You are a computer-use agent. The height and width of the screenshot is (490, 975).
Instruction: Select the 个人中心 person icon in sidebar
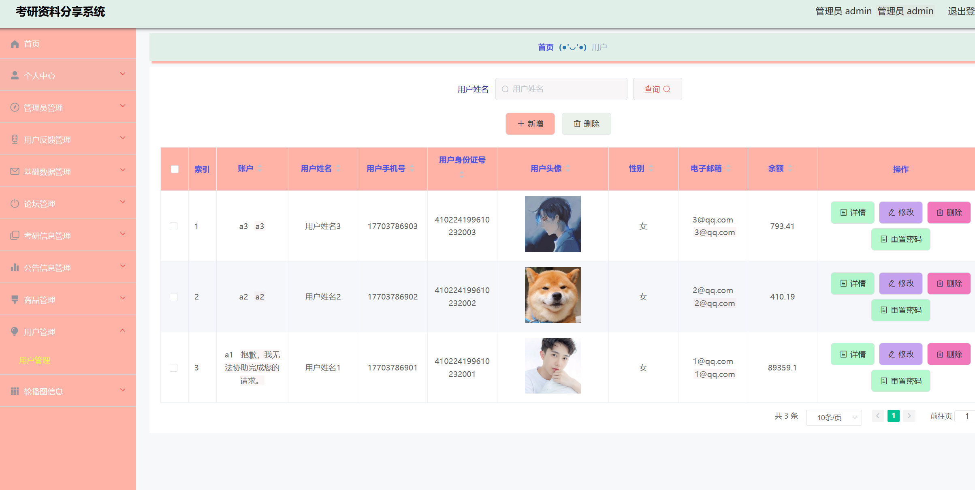point(15,75)
